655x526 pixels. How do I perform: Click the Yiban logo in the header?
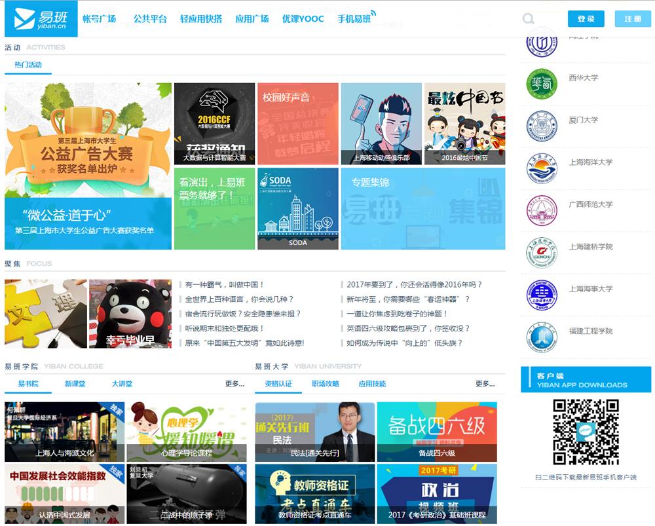(41, 19)
